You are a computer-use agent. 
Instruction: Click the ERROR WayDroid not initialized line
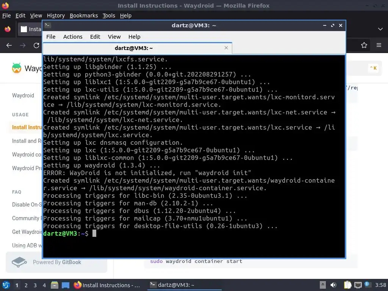tap(147, 173)
